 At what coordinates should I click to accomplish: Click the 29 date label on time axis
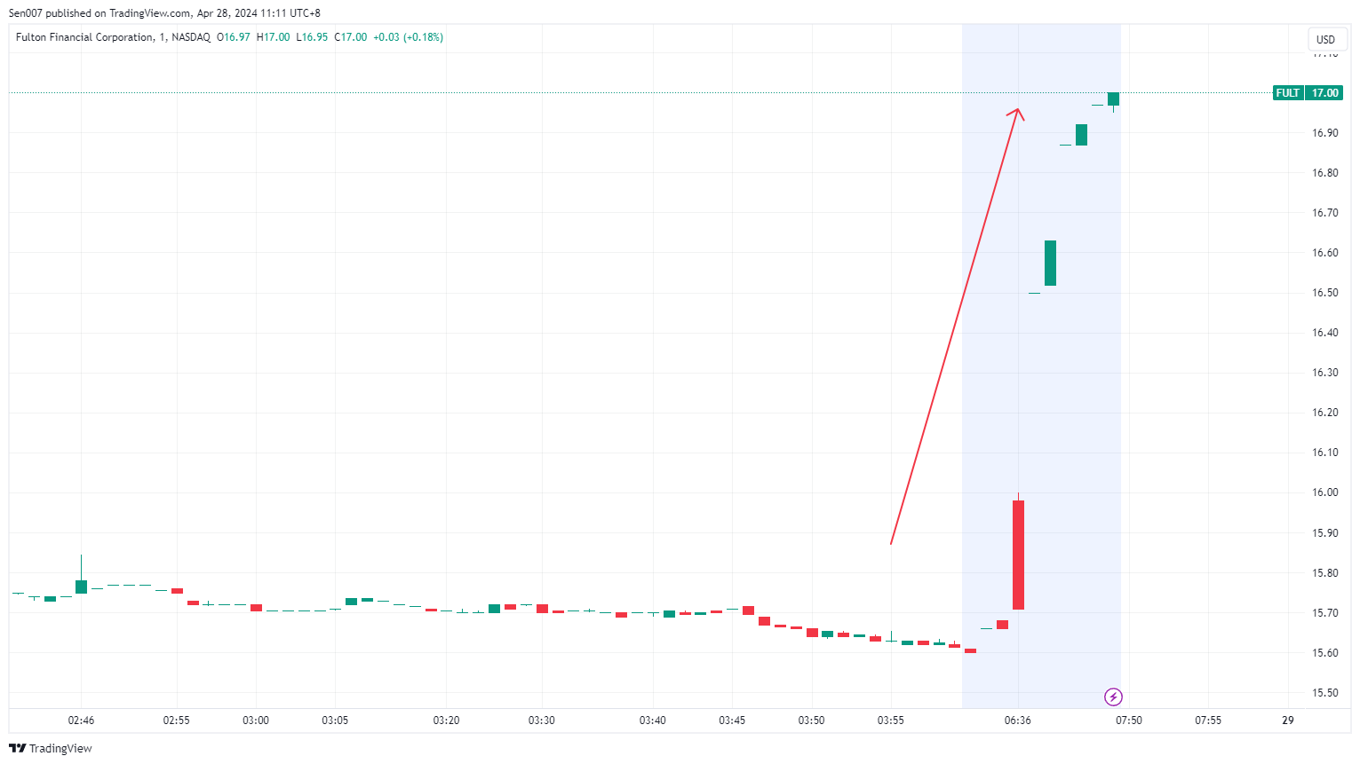point(1288,721)
